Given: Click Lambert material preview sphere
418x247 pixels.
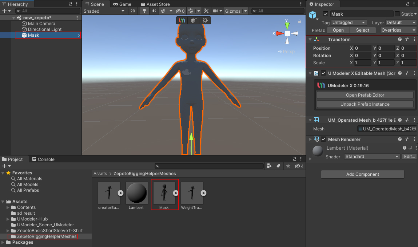Looking at the screenshot, I should 318,151.
